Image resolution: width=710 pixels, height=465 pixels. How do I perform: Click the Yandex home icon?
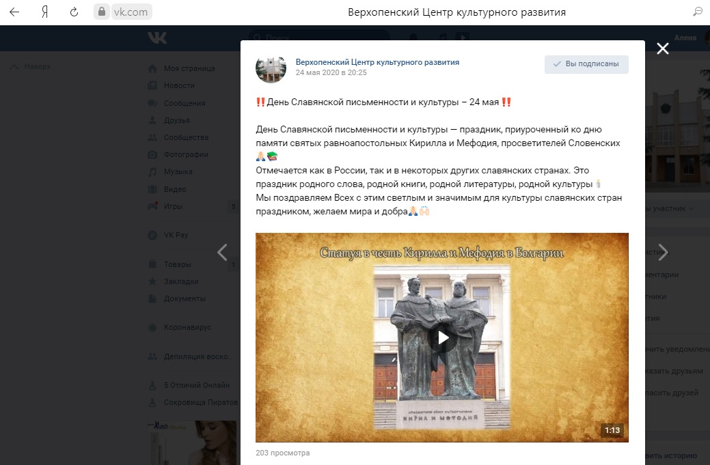click(45, 12)
